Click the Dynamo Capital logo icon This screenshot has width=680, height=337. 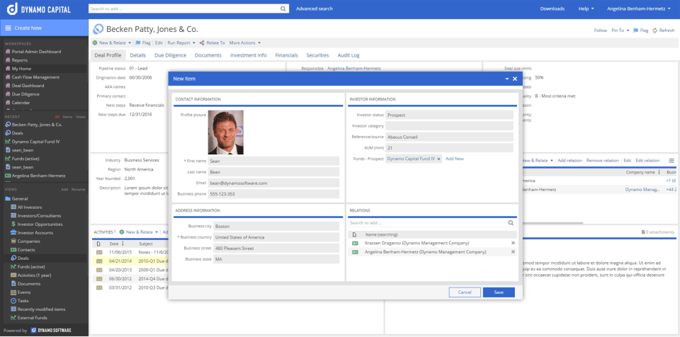(13, 9)
